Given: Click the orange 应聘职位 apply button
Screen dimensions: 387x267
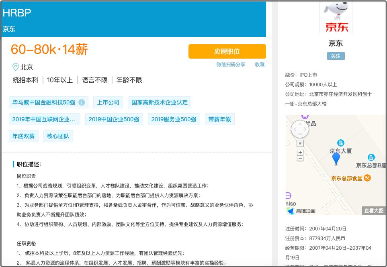Looking at the screenshot, I should coord(227,51).
